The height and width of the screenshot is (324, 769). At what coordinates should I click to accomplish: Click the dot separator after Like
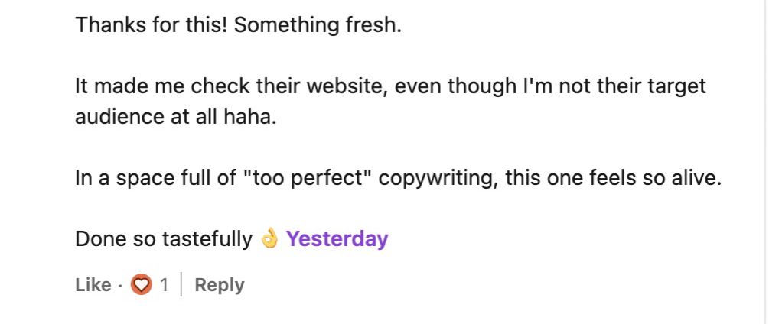120,285
